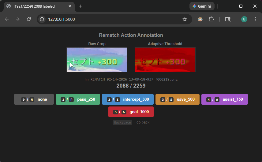The image size is (262, 162).
Task: Open the Google Lens search icon
Action: coord(228,19)
